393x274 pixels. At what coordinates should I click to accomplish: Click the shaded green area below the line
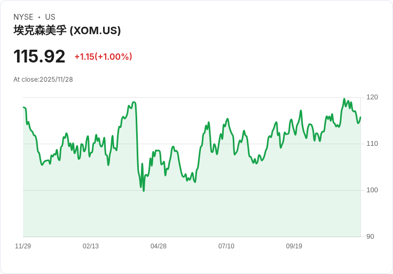(x=192, y=213)
